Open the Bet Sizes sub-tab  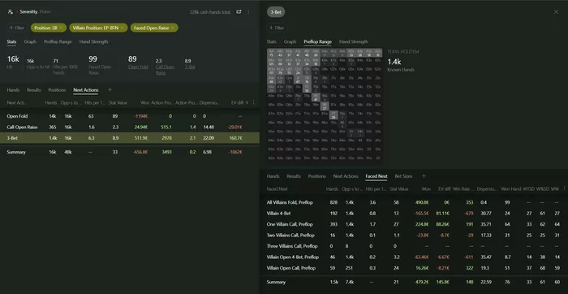403,176
